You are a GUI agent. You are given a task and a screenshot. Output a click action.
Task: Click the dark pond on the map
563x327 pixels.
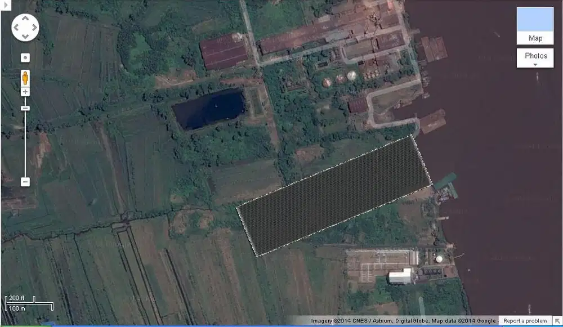click(209, 109)
